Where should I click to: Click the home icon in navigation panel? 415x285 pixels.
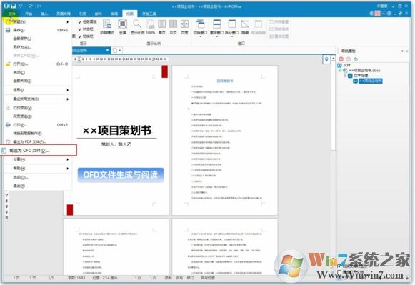click(356, 59)
